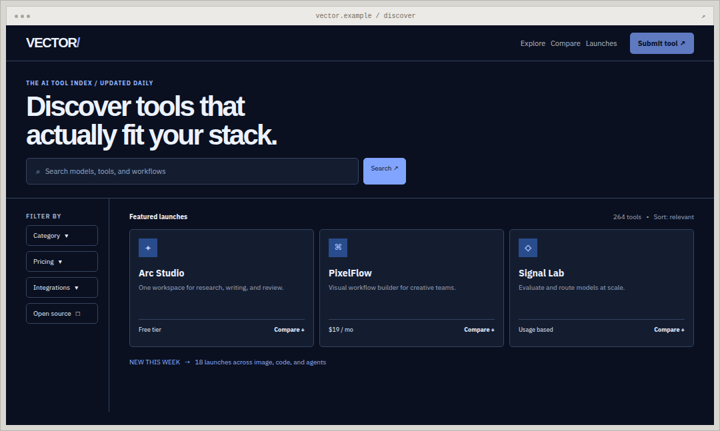Click the NEW THIS WEEK label
This screenshot has width=720, height=431.
pyautogui.click(x=155, y=362)
